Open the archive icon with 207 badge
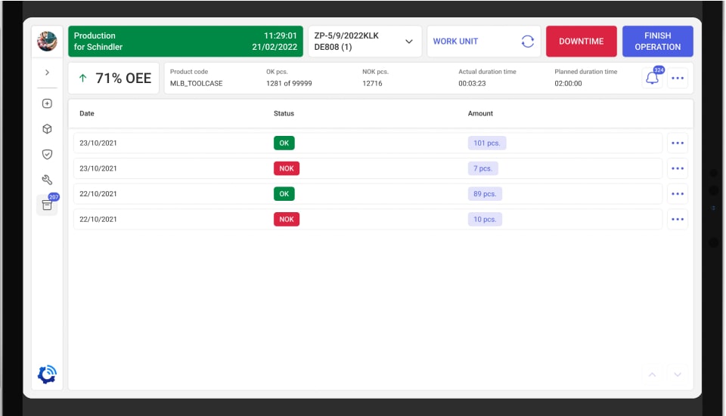Screen dimensions: 726x416 coord(47,205)
